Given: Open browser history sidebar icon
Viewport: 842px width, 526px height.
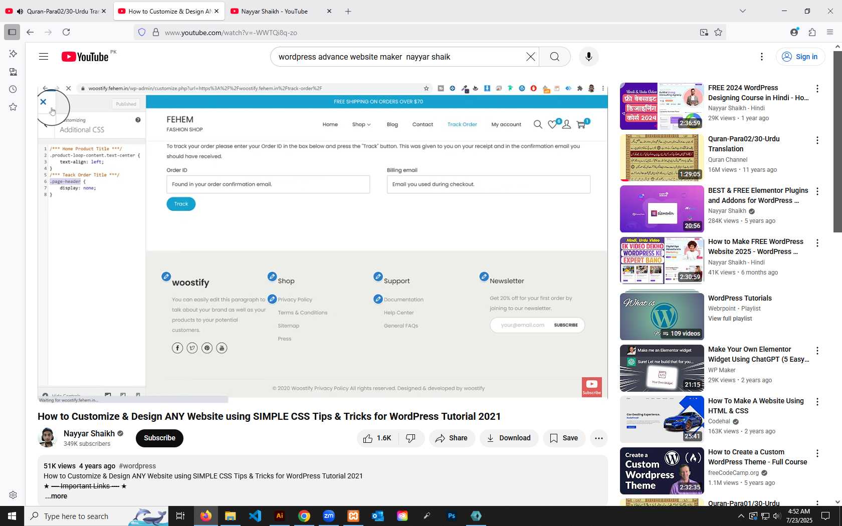Looking at the screenshot, I should pos(13,89).
